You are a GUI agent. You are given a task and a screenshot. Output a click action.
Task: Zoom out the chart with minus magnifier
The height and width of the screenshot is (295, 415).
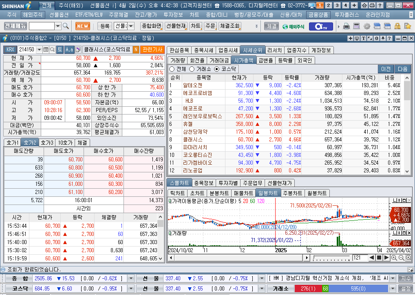401,258
